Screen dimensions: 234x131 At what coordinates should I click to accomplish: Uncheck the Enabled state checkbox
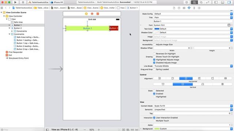154,94
